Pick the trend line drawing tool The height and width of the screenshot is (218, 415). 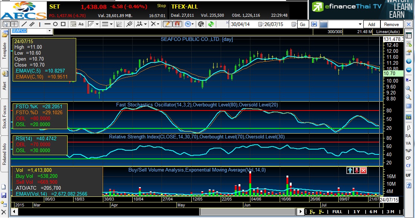[x=24, y=25]
